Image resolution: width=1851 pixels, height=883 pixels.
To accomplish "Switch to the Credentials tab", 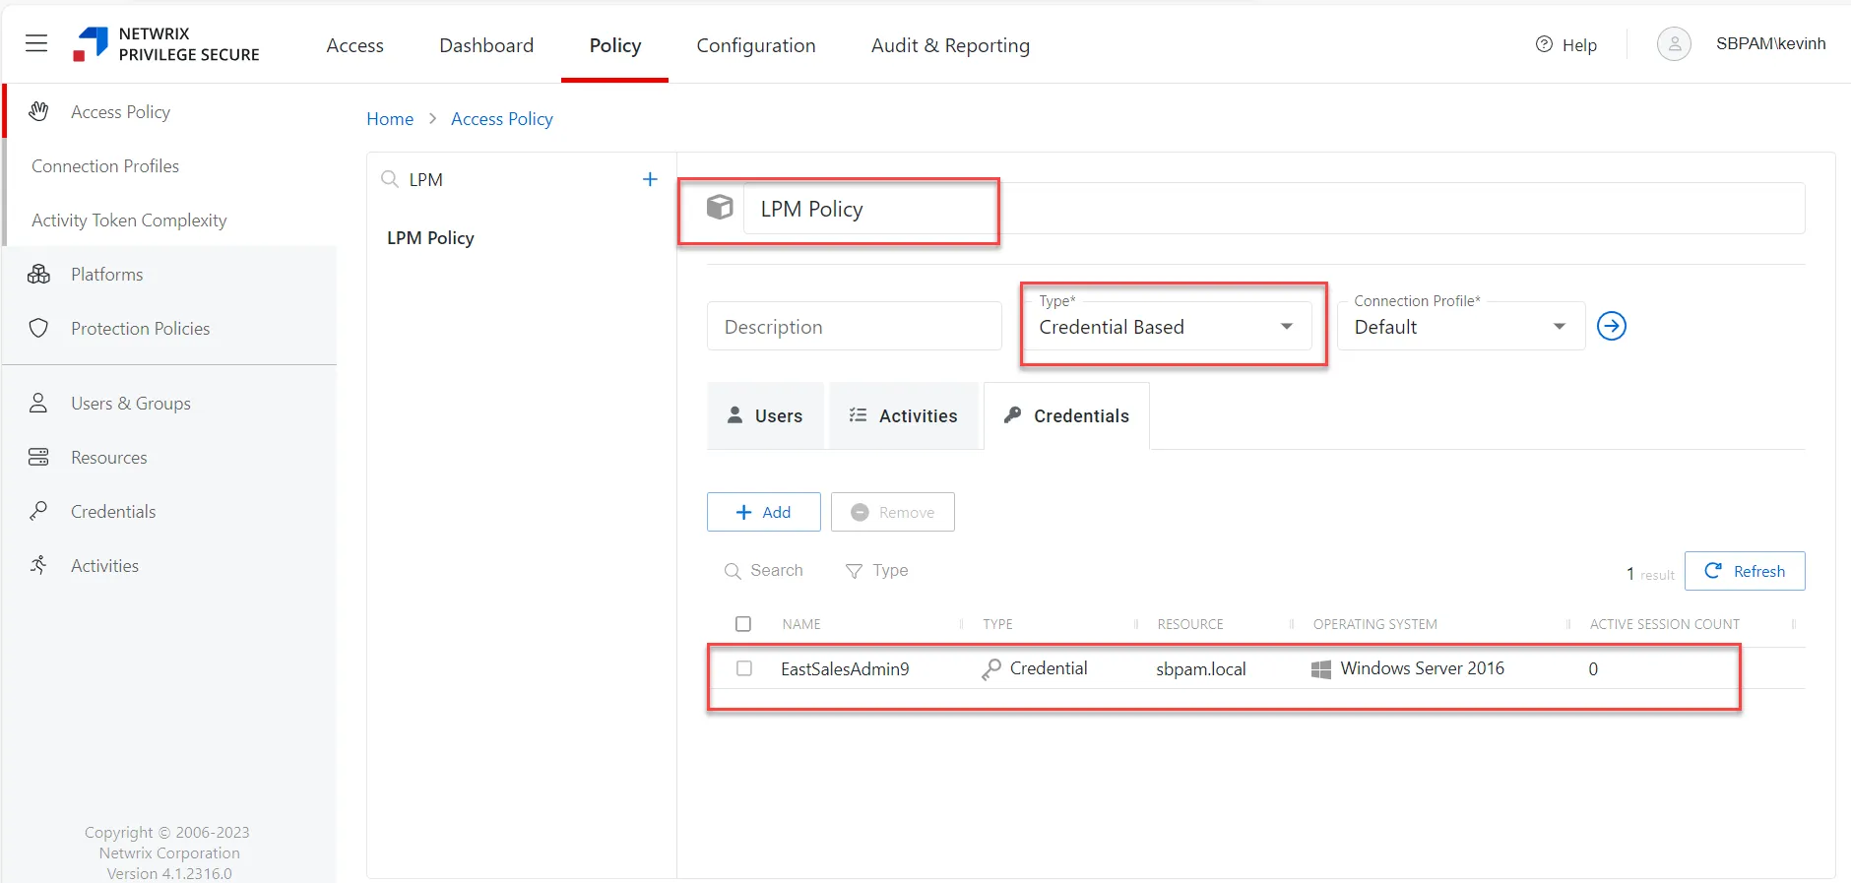I will tap(1066, 415).
